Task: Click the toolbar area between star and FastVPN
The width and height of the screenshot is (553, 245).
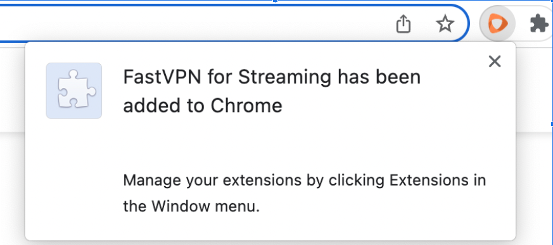Action: coord(474,23)
